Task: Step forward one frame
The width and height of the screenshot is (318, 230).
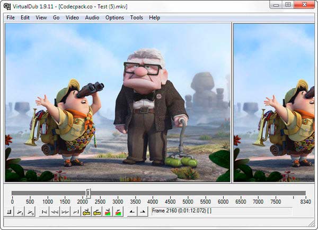Action: tap(65, 212)
